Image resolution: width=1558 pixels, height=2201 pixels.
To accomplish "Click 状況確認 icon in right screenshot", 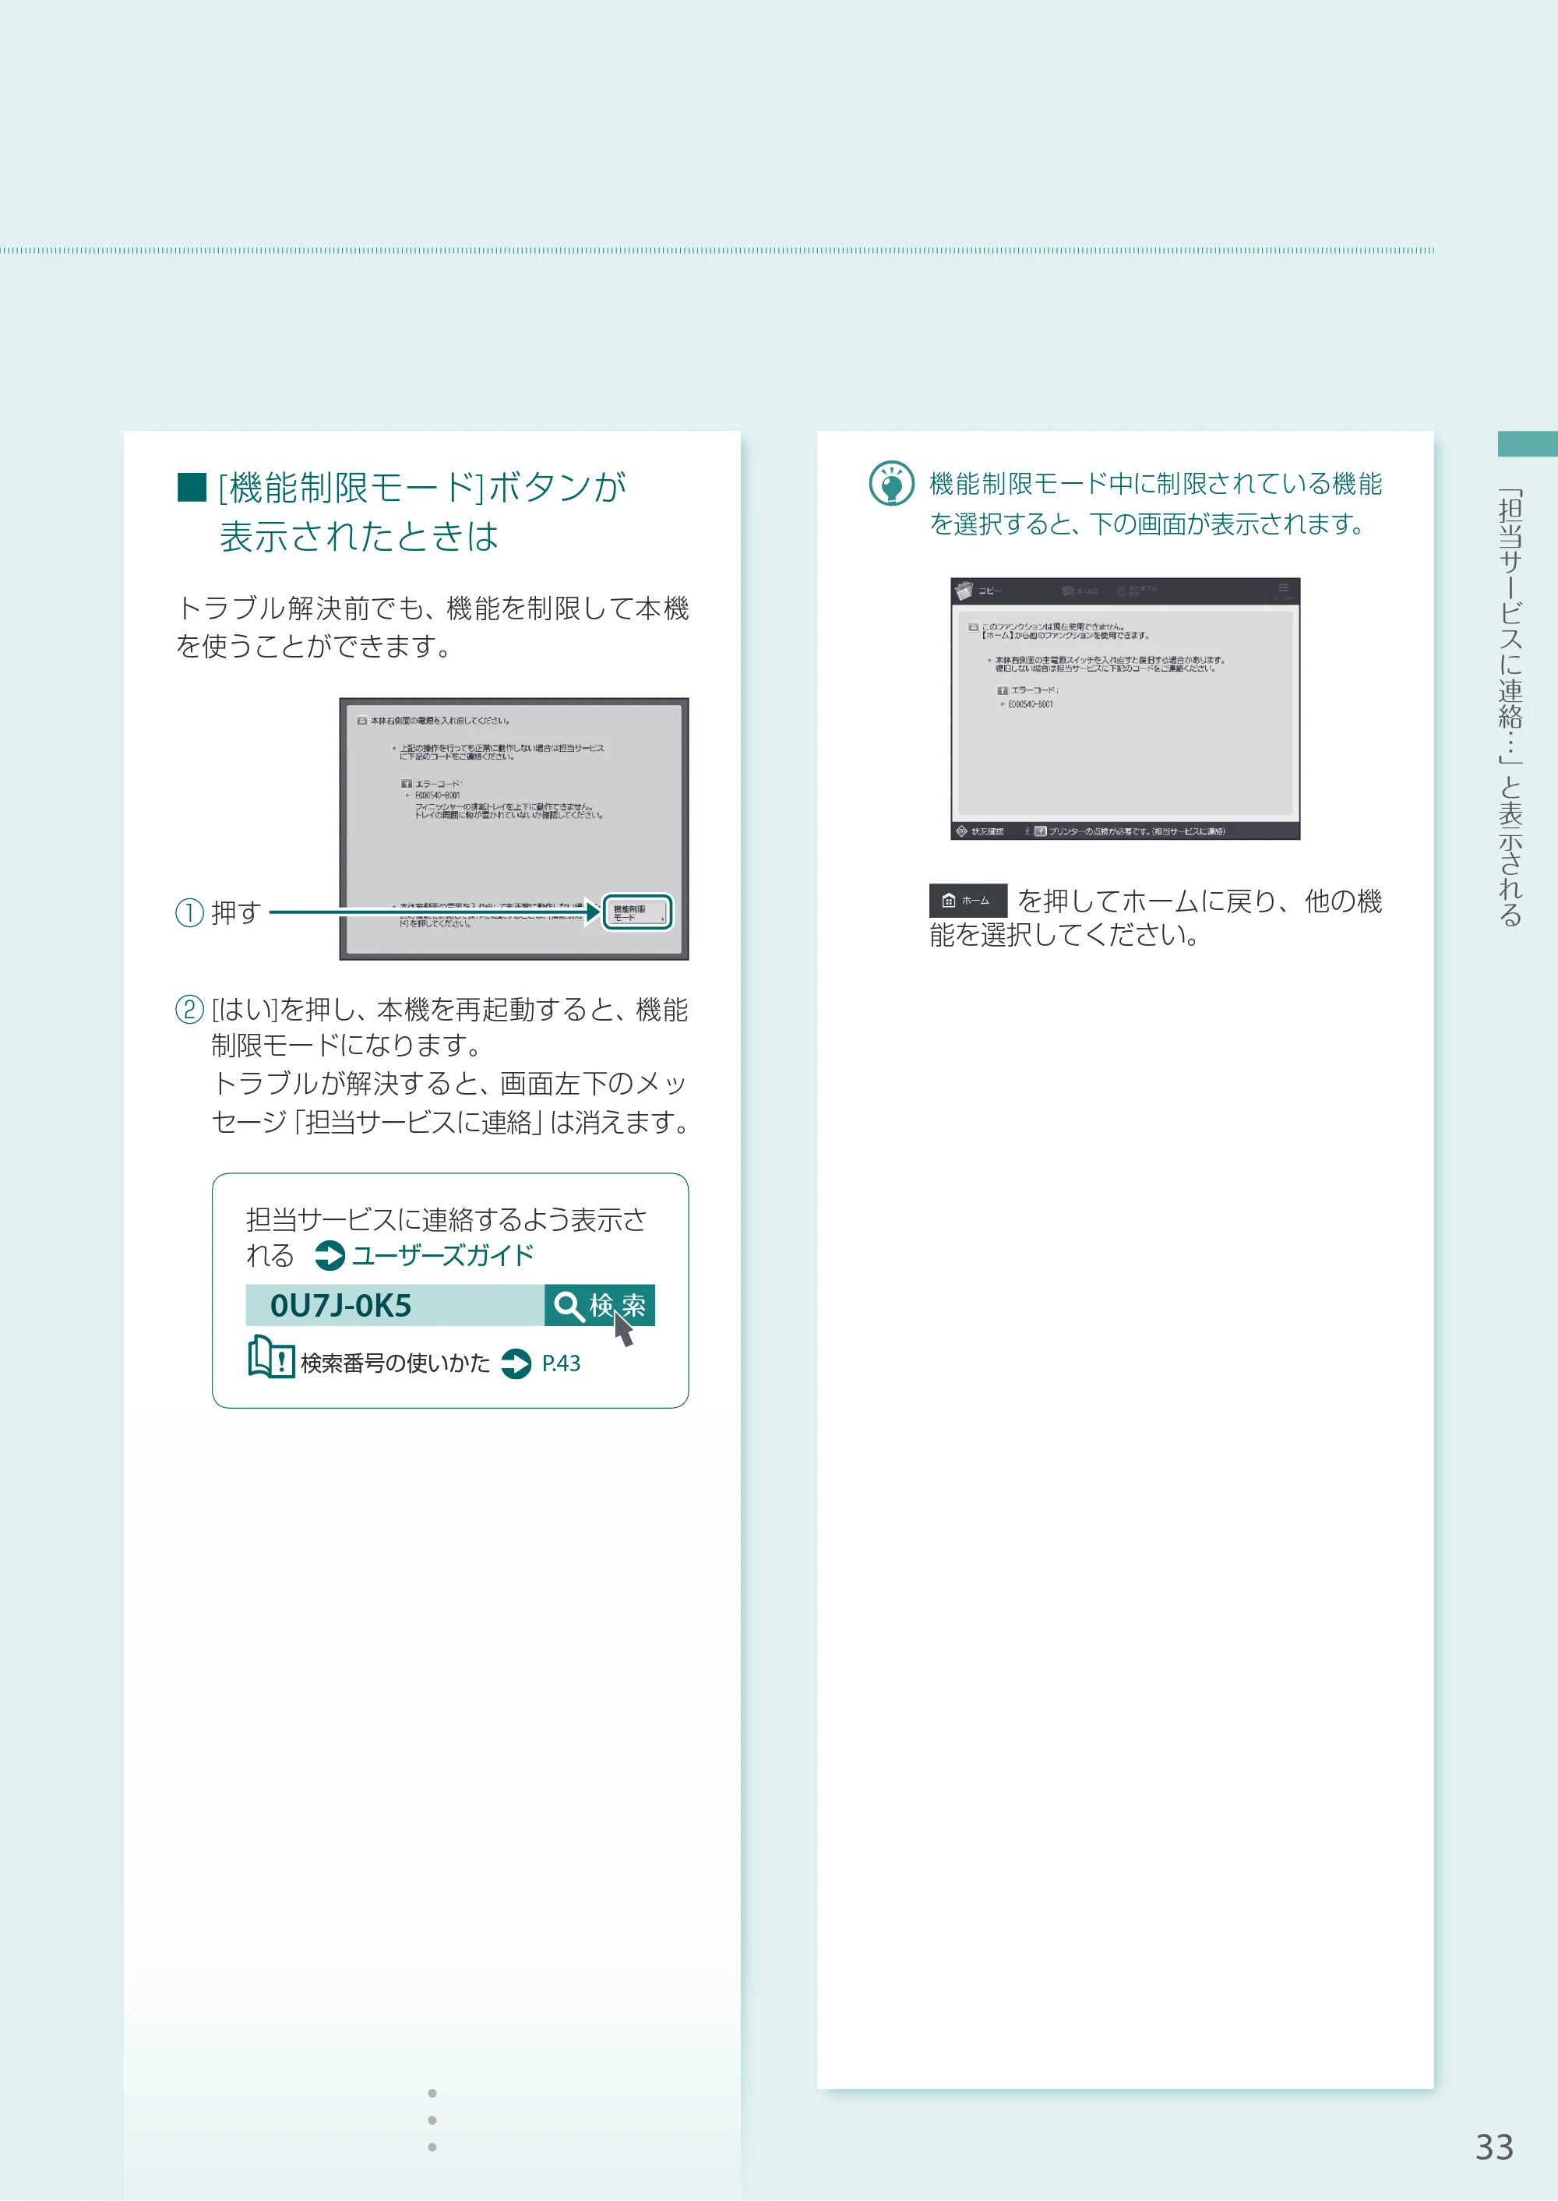I will coord(961,831).
